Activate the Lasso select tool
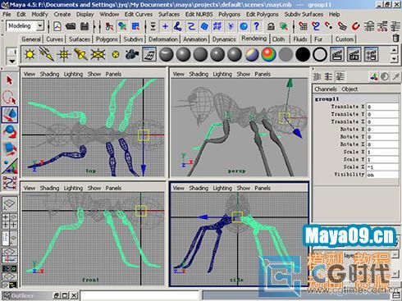This screenshot has width=402, height=301. [10, 98]
